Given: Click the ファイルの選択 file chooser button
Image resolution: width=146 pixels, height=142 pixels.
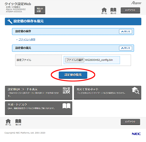Looking at the screenshot, I should (75, 60).
